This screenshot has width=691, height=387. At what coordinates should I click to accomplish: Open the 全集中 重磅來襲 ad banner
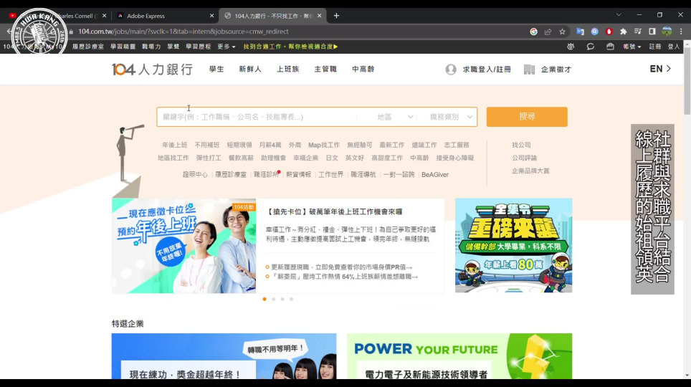(x=513, y=246)
